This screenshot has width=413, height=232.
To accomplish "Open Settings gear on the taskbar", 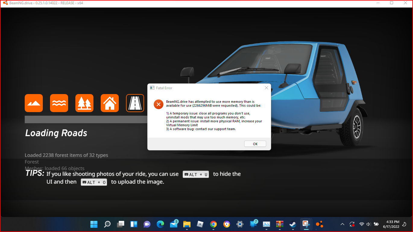I will [240, 224].
